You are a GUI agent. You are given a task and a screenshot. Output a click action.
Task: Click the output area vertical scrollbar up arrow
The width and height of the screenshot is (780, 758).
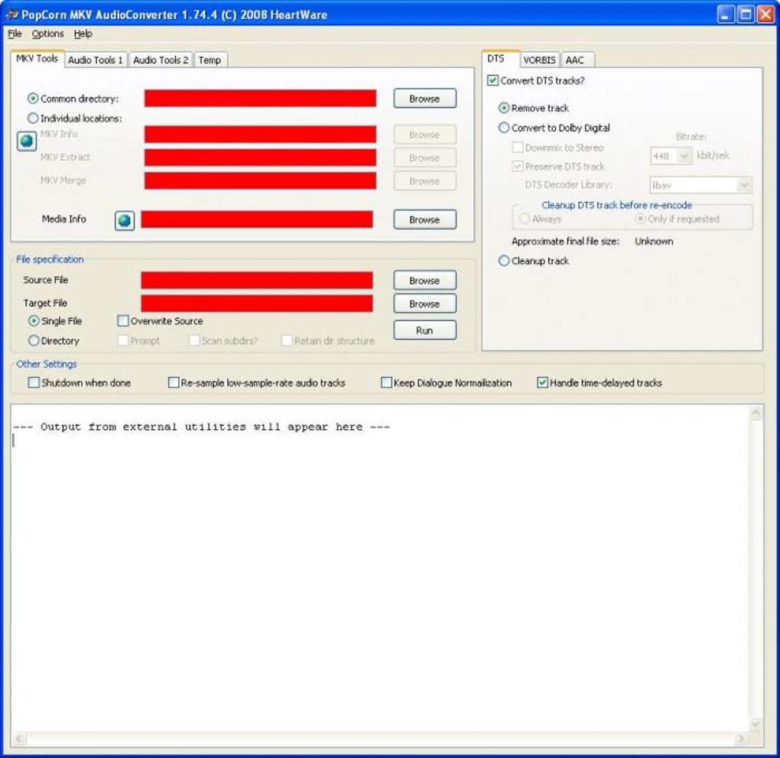point(756,413)
